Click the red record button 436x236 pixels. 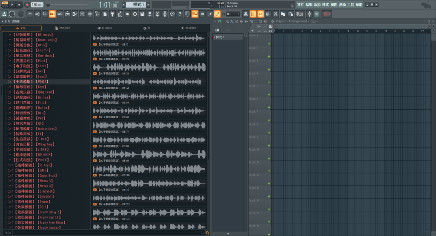[x=27, y=5]
